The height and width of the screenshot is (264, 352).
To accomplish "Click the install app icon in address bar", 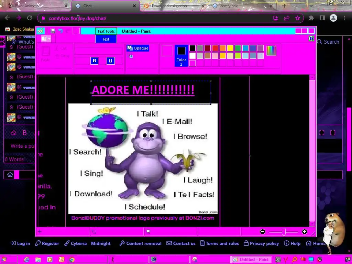I will pyautogui.click(x=276, y=18).
